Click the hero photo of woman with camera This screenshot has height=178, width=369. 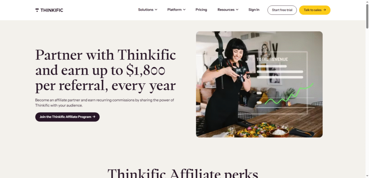[259, 84]
